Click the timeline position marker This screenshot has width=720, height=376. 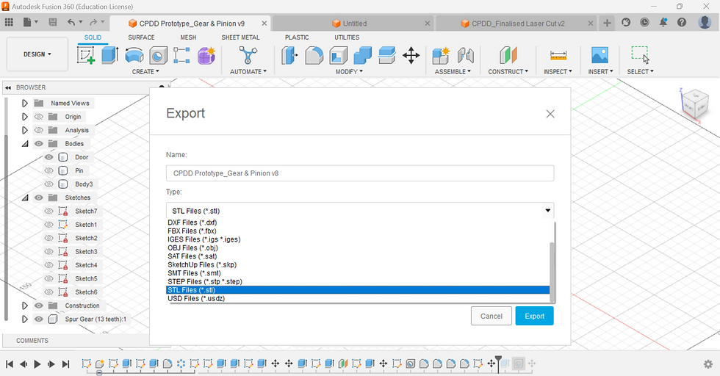click(x=499, y=363)
